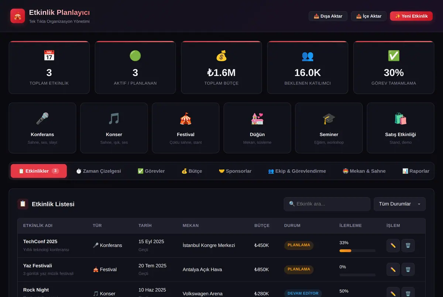The height and width of the screenshot is (297, 443).
Task: Click the wedding chapel icon on Düğün card
Action: pyautogui.click(x=257, y=119)
